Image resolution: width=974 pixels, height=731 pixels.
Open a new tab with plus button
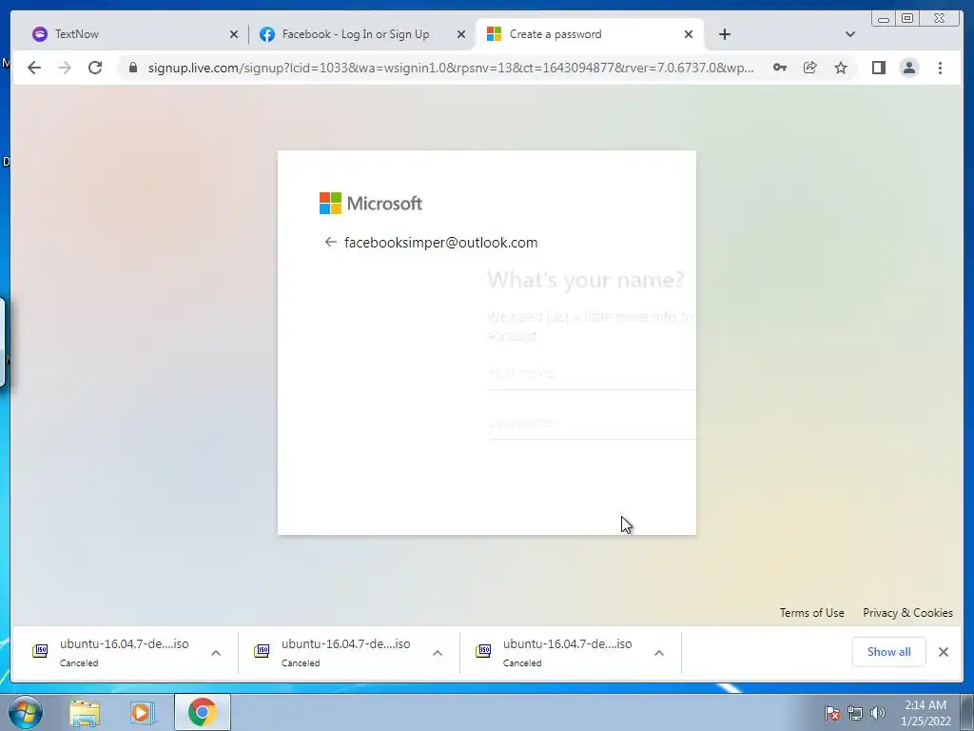(x=724, y=34)
